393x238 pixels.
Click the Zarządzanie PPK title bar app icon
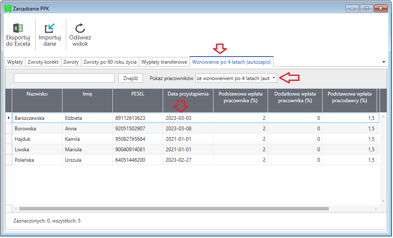tap(8, 8)
